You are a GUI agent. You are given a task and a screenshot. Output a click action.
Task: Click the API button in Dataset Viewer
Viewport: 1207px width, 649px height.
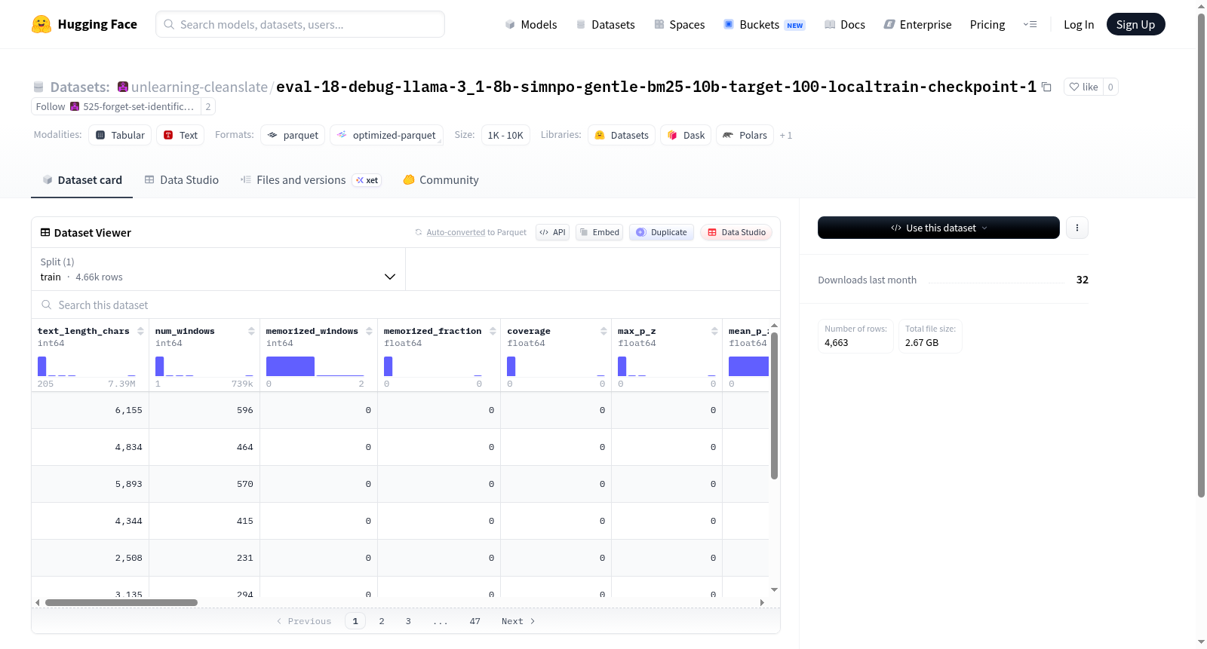(552, 232)
